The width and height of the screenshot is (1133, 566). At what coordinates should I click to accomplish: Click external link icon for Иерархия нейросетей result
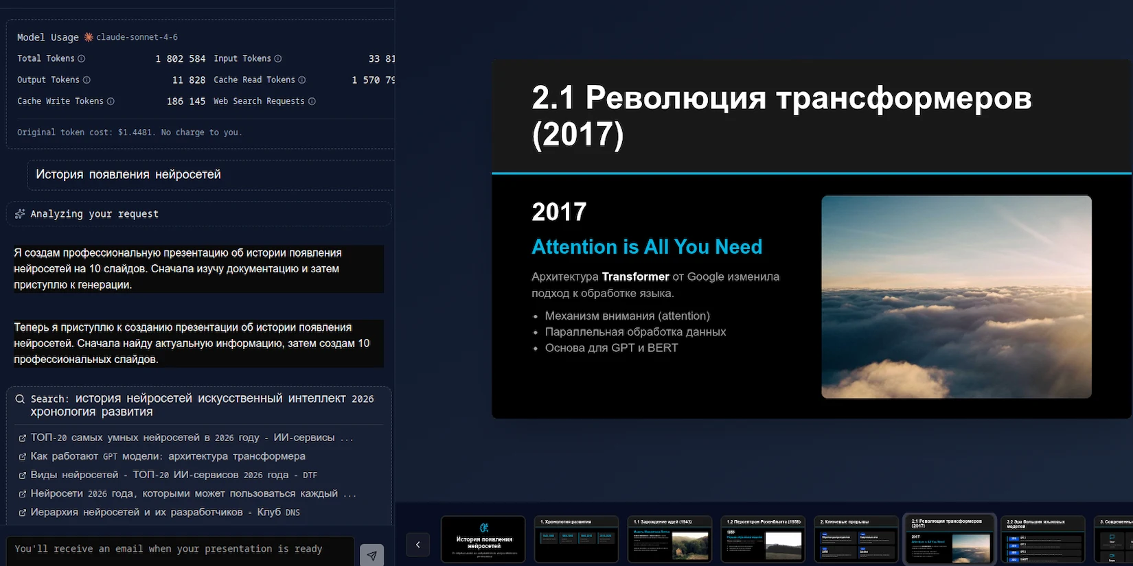[x=23, y=512]
